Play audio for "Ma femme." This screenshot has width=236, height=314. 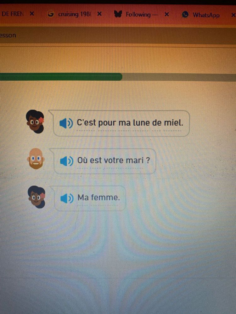67,198
